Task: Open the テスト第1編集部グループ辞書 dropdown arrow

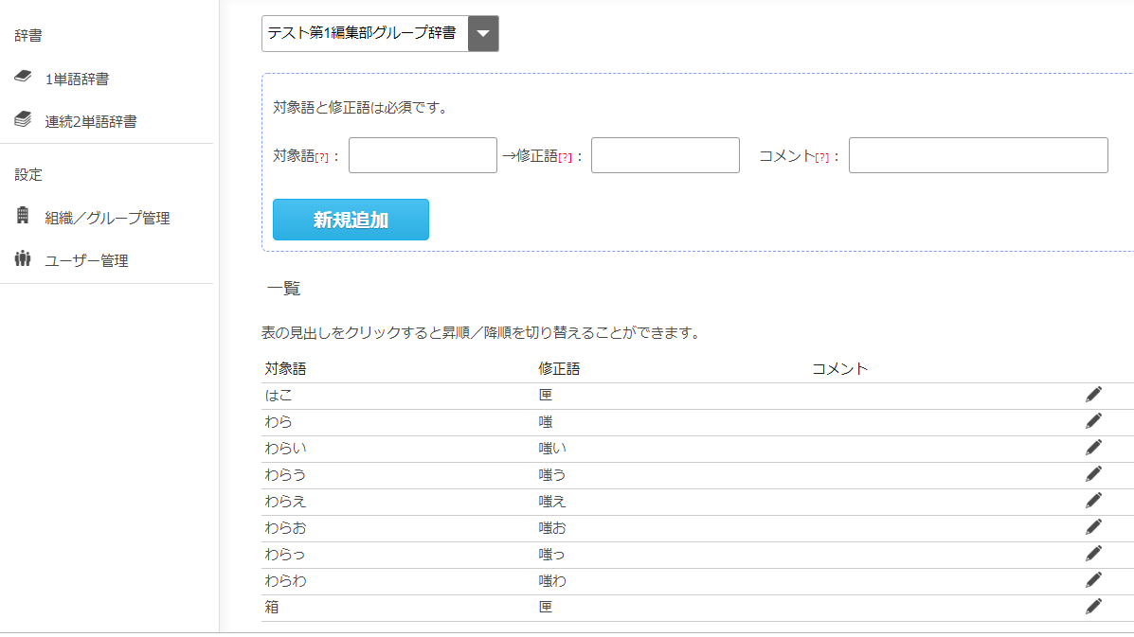Action: (x=483, y=33)
